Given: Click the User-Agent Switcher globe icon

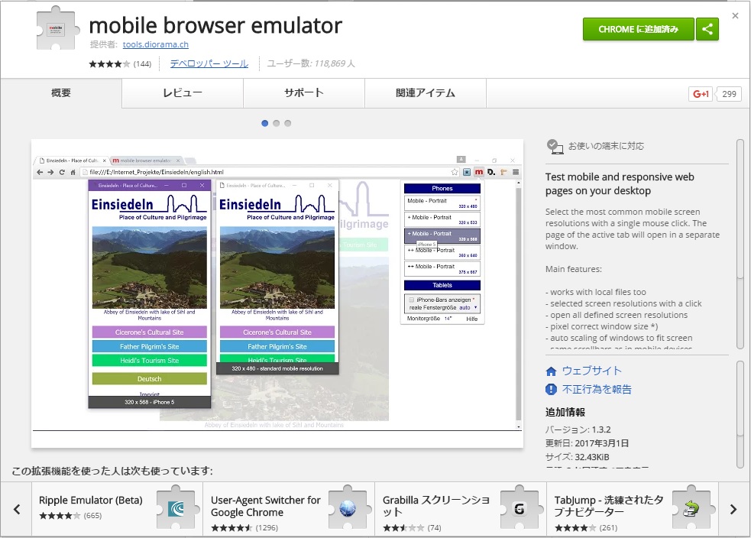Looking at the screenshot, I should [x=348, y=508].
